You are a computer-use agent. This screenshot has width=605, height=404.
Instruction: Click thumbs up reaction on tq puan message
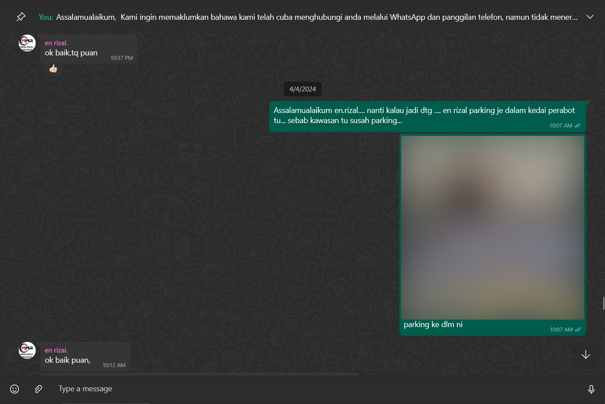pos(53,69)
